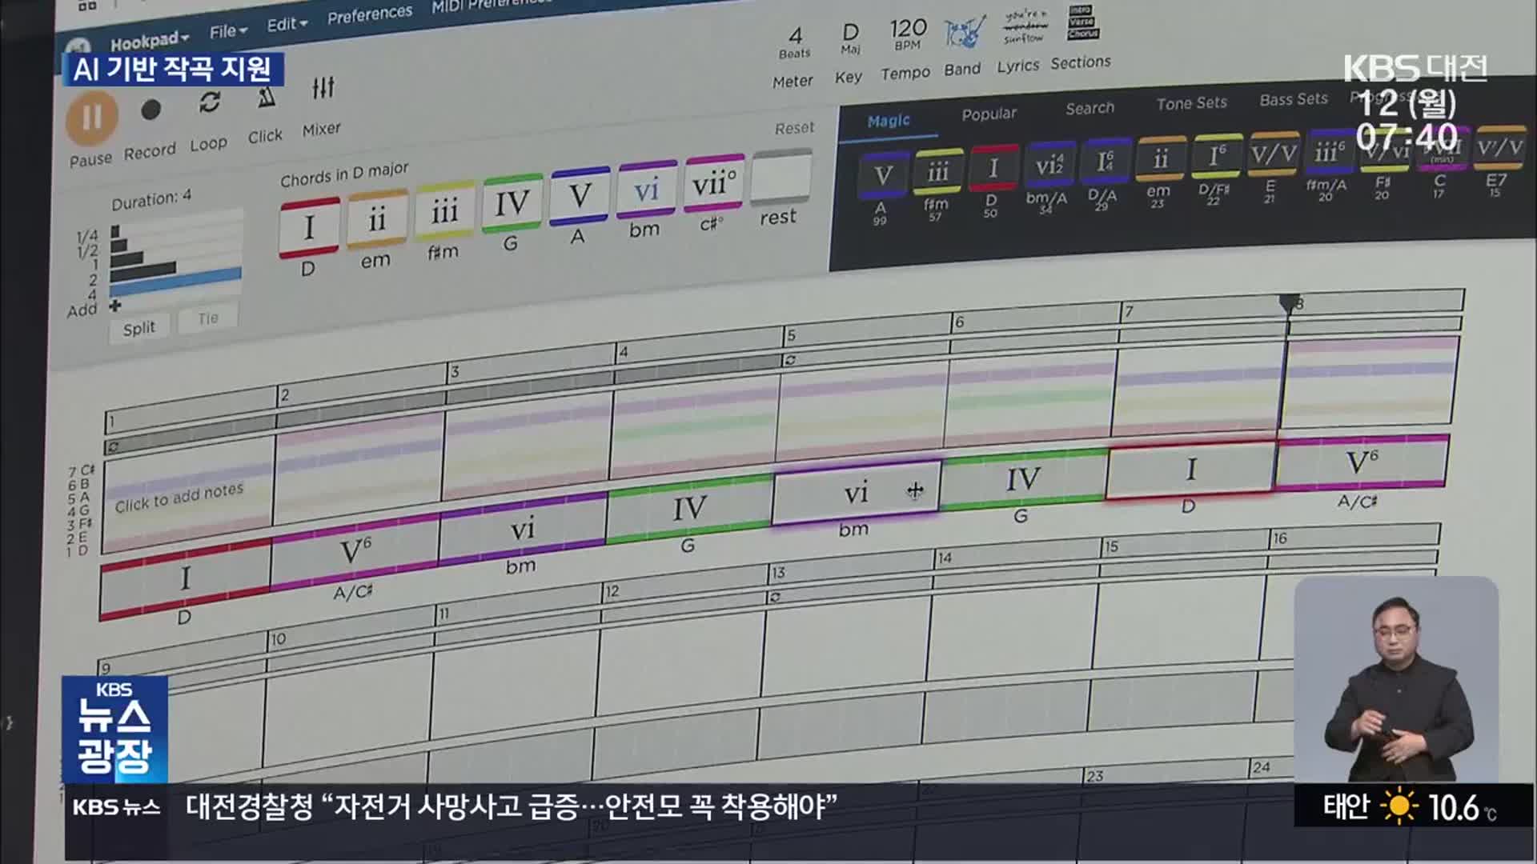Click the Add plus icon under durations
Viewport: 1537px width, 864px height.
[114, 306]
